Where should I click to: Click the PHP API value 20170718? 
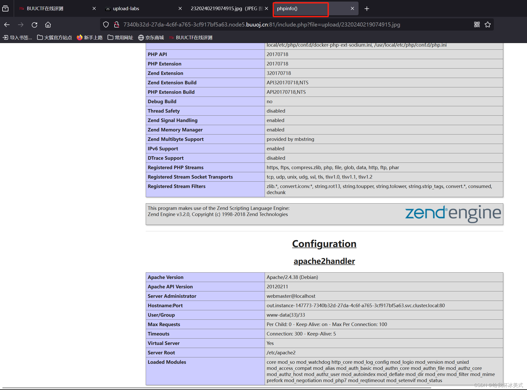tap(277, 54)
